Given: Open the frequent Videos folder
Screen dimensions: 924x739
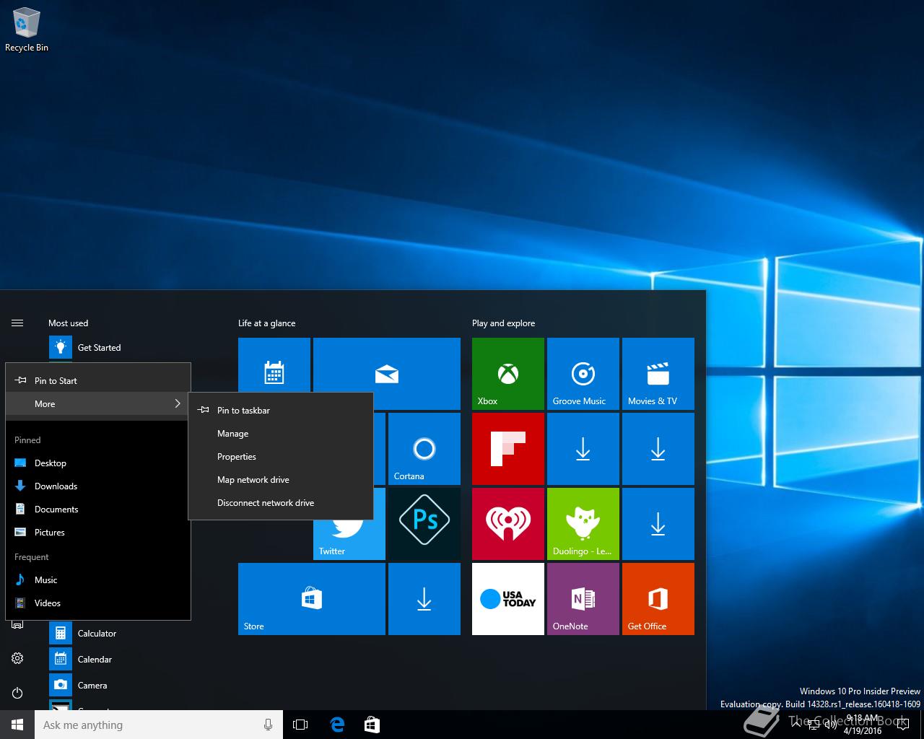Looking at the screenshot, I should pos(98,603).
